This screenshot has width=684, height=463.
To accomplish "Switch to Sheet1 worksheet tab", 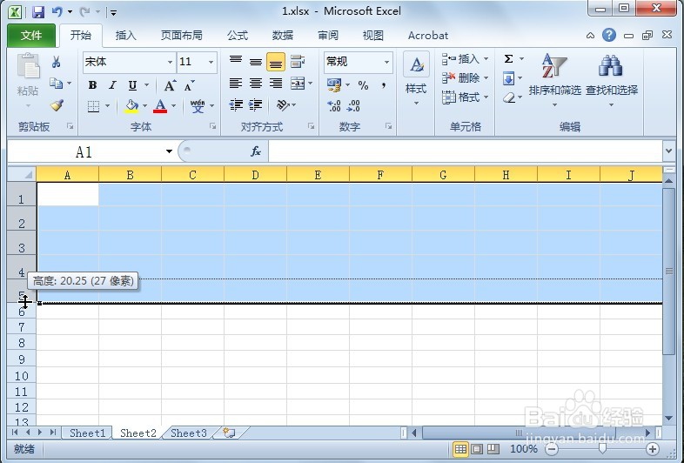I will tap(87, 433).
